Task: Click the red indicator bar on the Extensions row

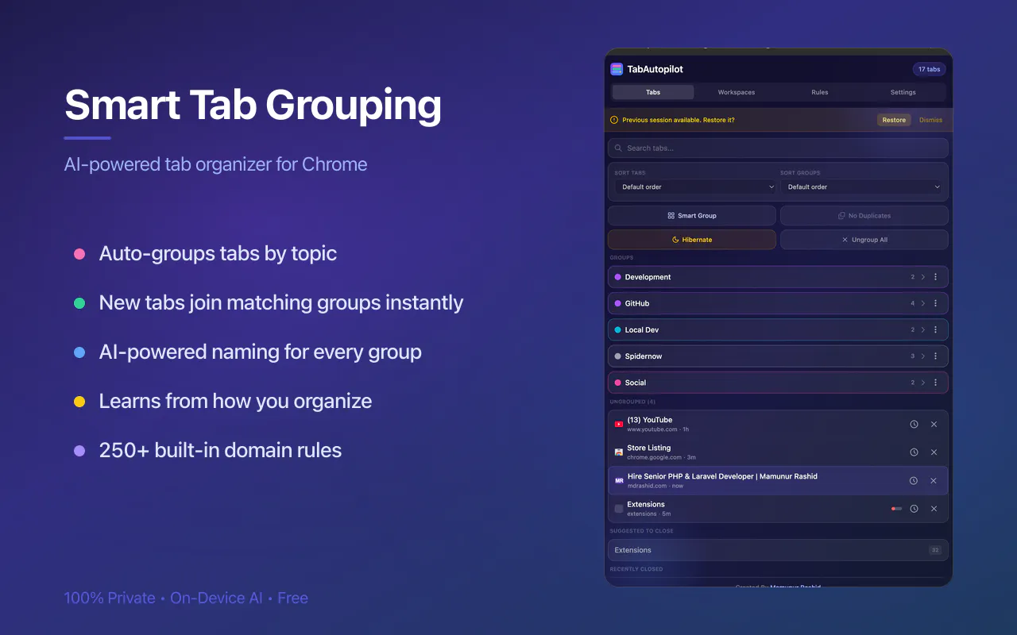Action: coord(897,509)
